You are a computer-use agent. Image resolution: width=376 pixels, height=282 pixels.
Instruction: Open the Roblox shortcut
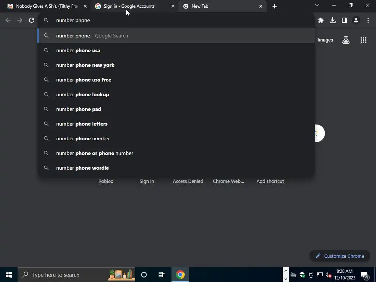click(106, 181)
